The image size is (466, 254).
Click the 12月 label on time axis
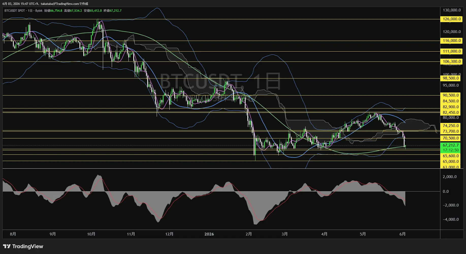[169, 234]
